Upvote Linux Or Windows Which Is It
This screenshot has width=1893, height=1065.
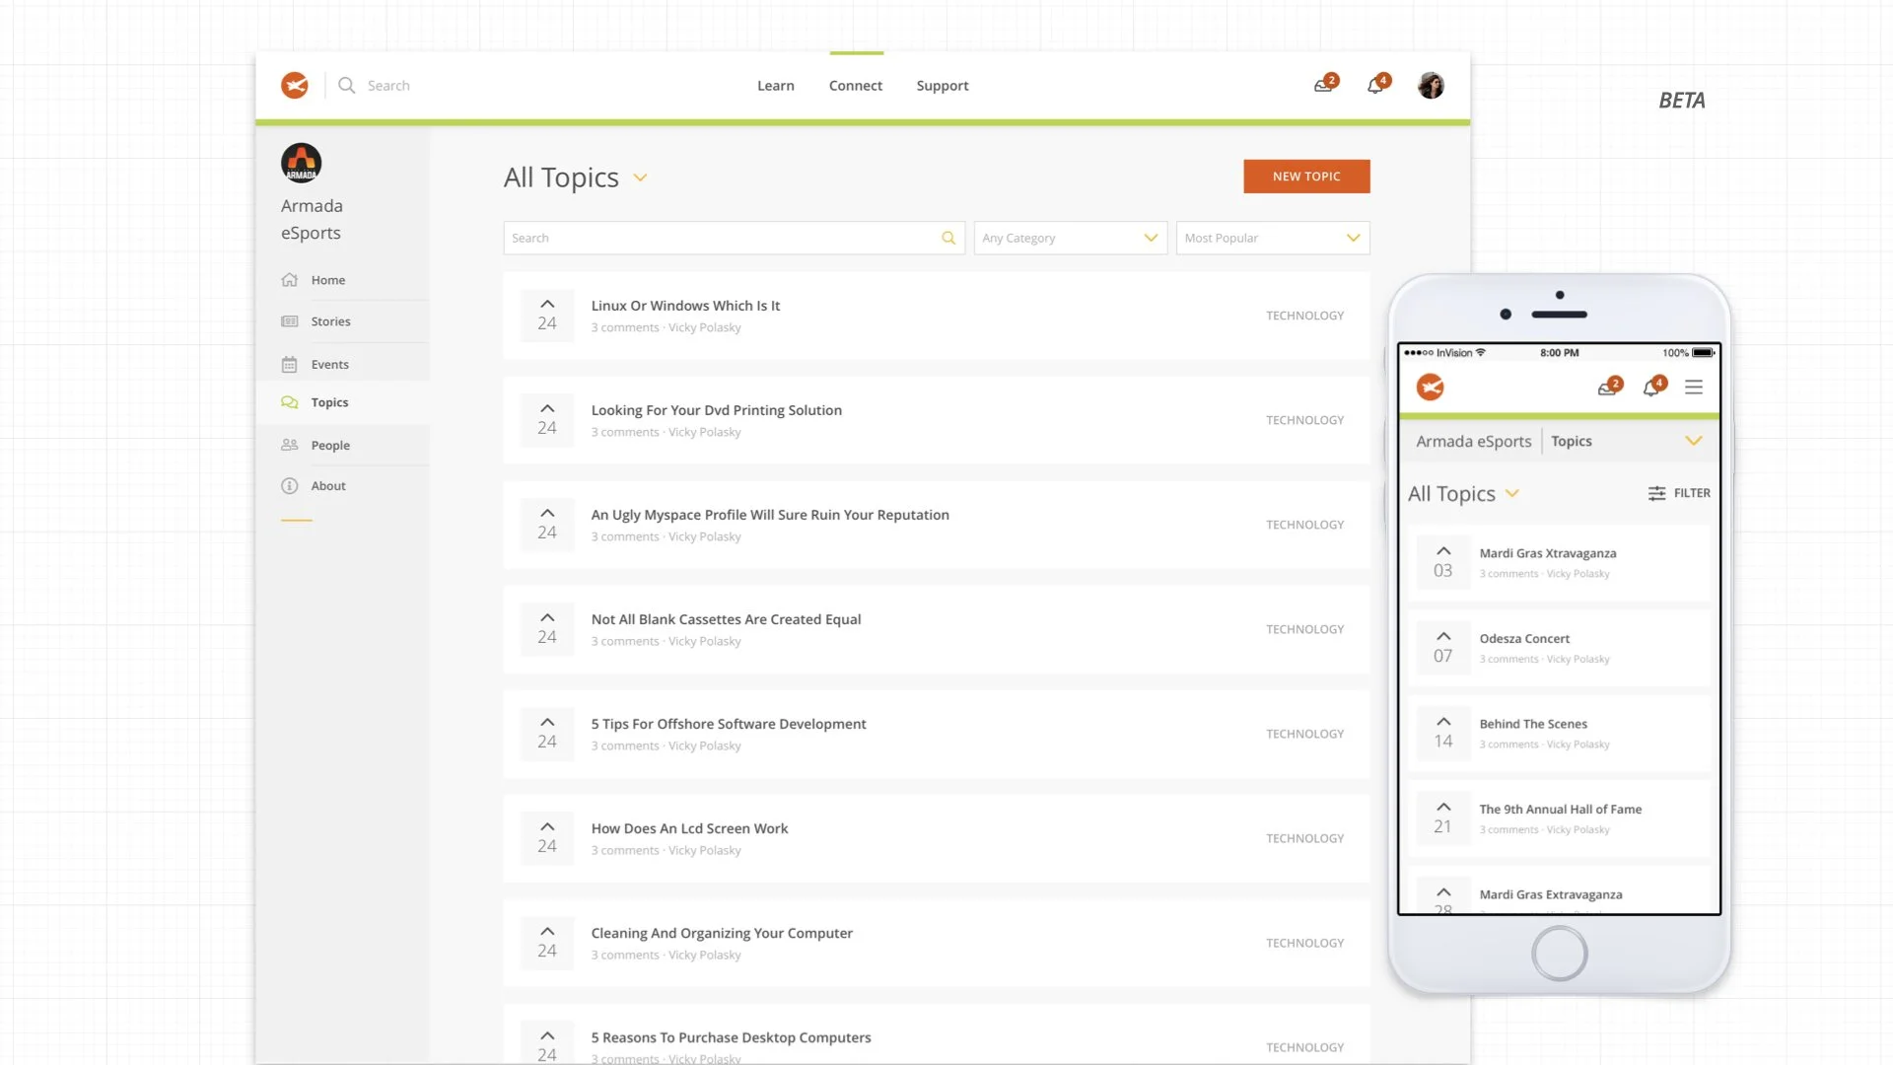(x=547, y=304)
